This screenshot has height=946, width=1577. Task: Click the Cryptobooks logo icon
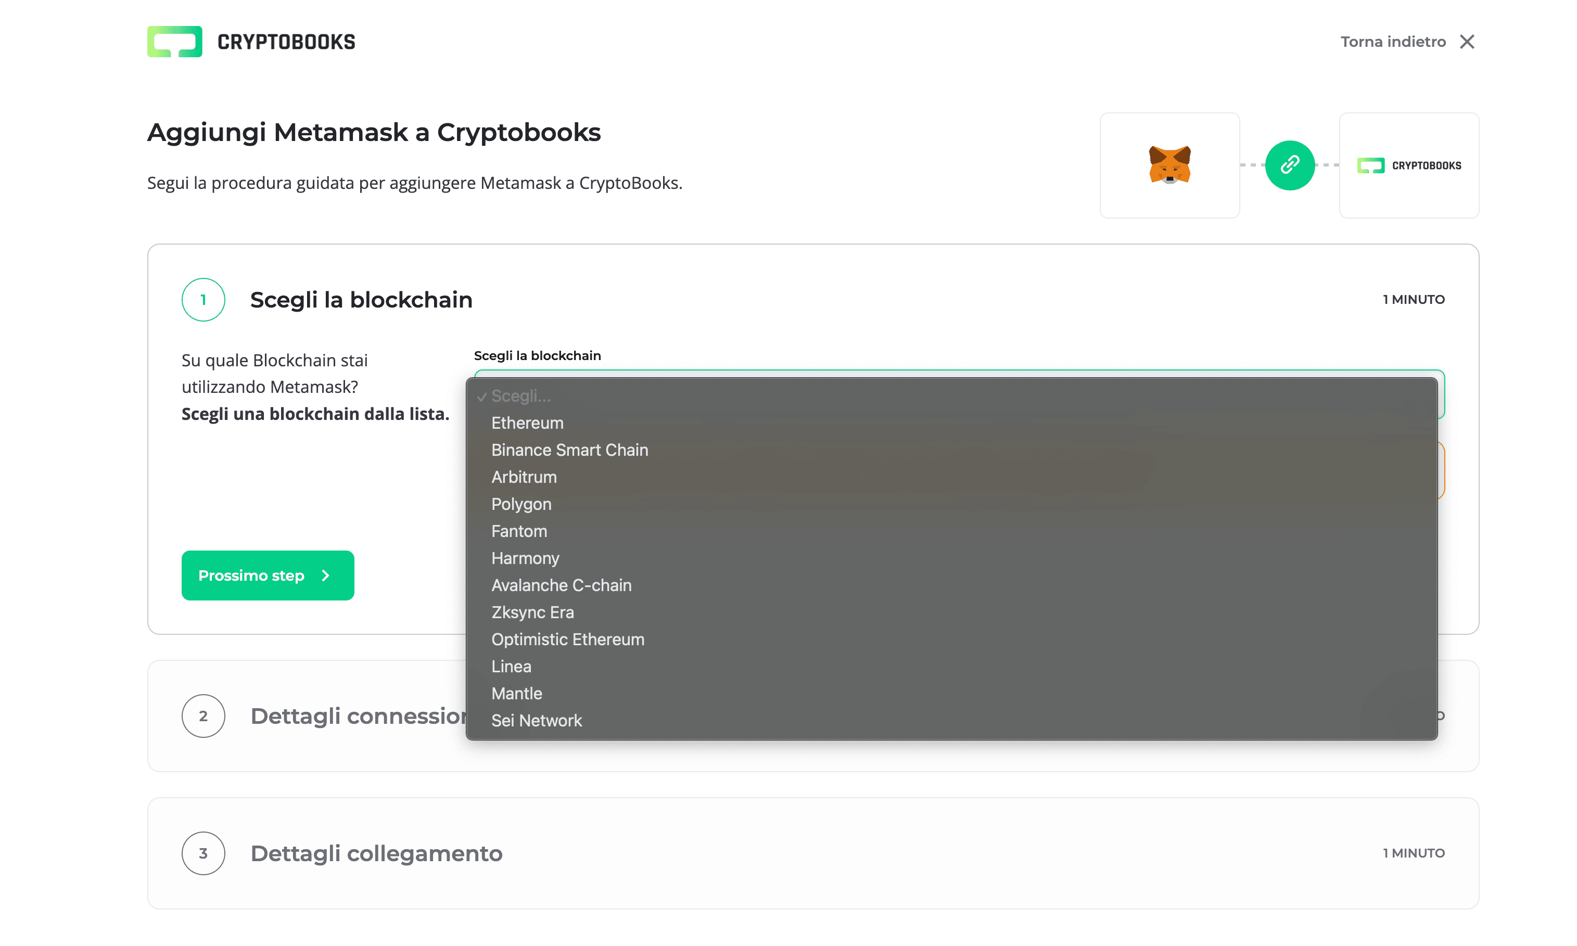pos(174,42)
